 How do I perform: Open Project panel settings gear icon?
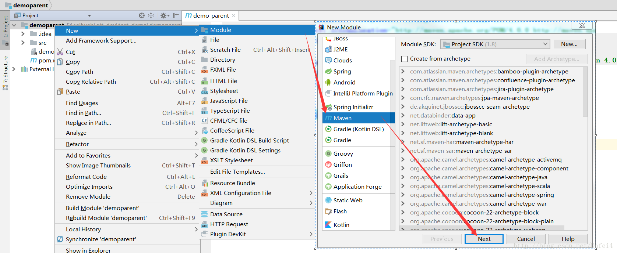(164, 15)
